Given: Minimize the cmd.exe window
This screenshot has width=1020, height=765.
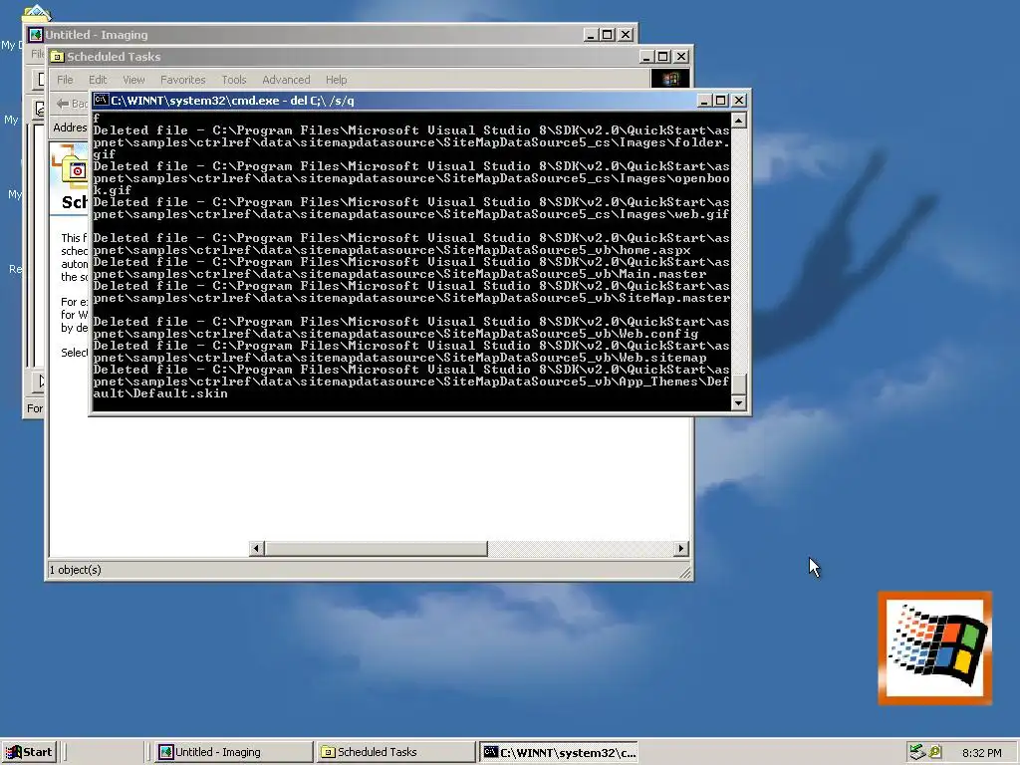Looking at the screenshot, I should (704, 101).
